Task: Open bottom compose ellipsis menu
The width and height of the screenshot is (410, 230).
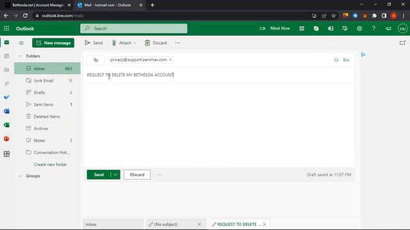Action: point(159,174)
